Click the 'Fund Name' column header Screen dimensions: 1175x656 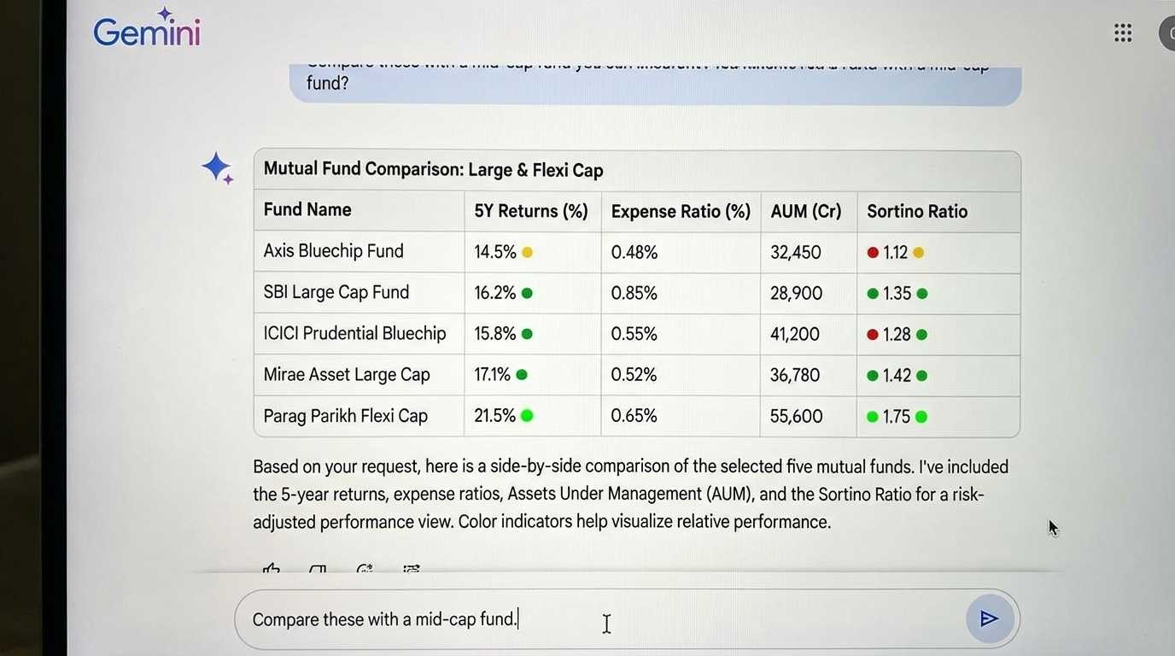[307, 210]
